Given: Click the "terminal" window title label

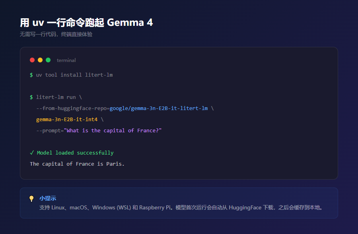Looking at the screenshot, I should (66, 60).
